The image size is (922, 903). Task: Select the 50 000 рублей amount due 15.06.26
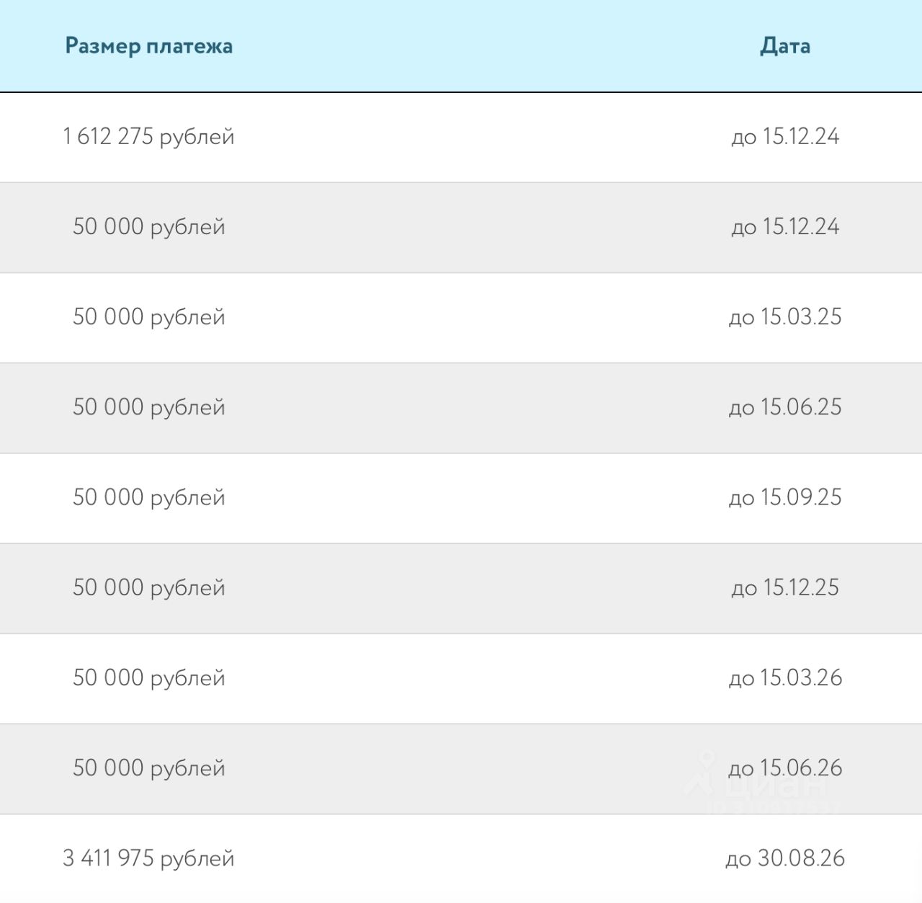149,768
